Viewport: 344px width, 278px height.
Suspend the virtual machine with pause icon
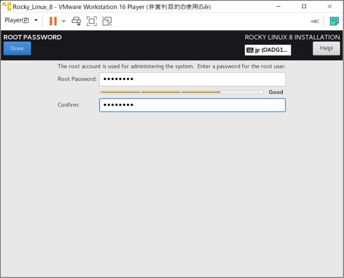(52, 21)
